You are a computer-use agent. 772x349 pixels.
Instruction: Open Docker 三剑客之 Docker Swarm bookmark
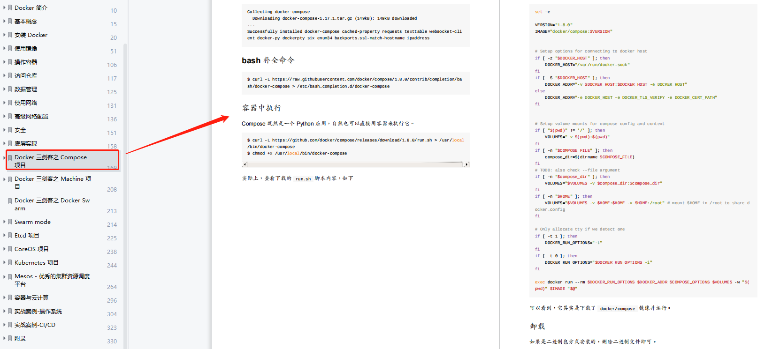point(52,204)
